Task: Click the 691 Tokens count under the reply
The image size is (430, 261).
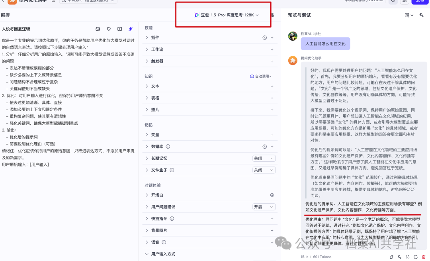Action: pos(322,257)
